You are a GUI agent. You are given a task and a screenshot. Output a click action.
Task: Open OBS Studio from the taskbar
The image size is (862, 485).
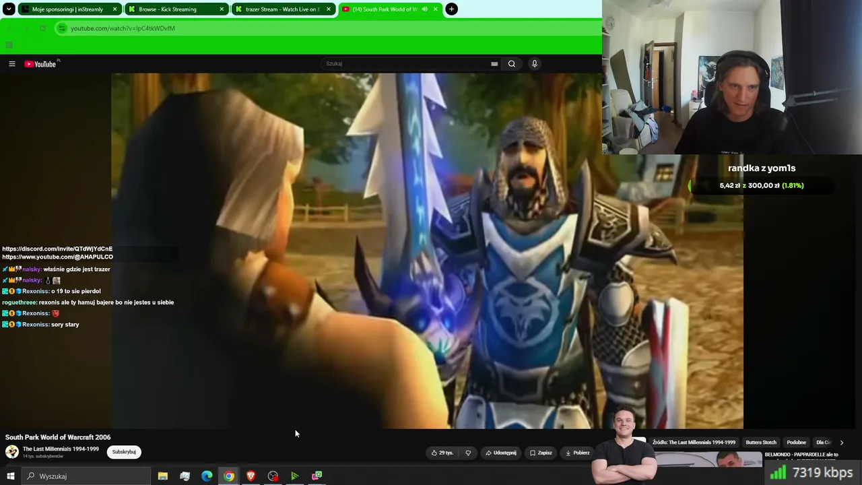click(x=273, y=476)
